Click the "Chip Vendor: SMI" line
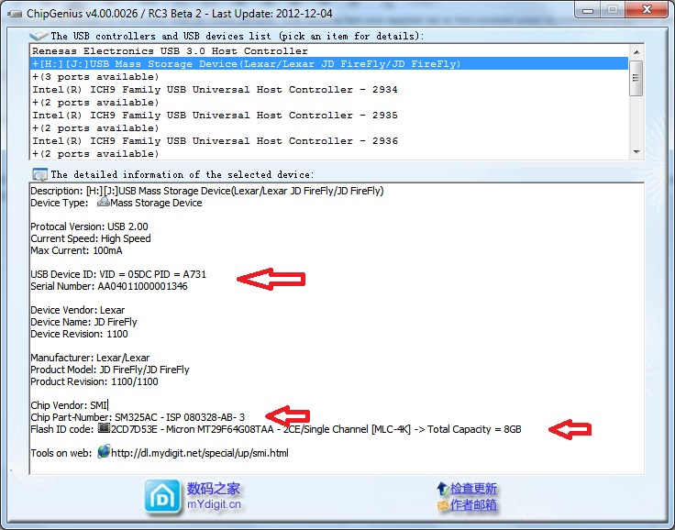675x530 pixels. point(69,405)
